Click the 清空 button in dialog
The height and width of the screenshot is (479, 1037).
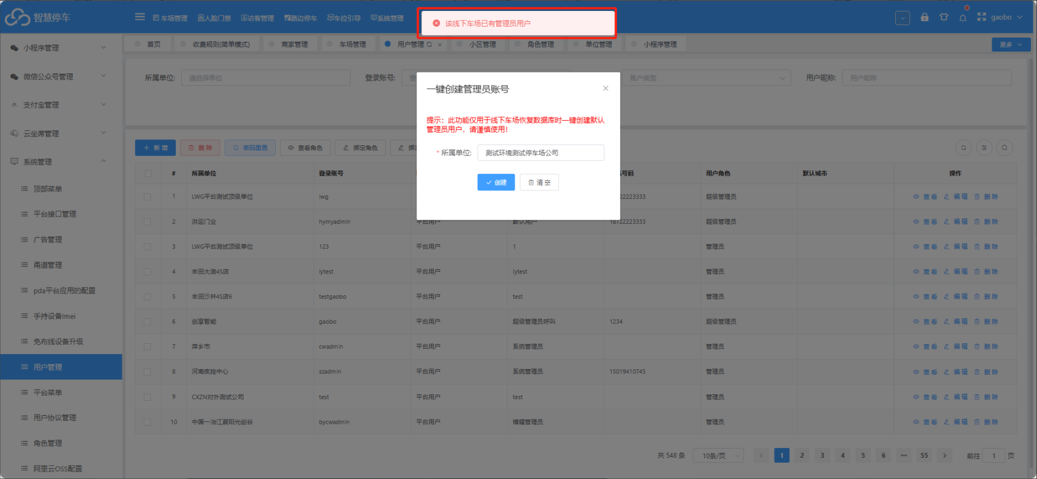539,183
